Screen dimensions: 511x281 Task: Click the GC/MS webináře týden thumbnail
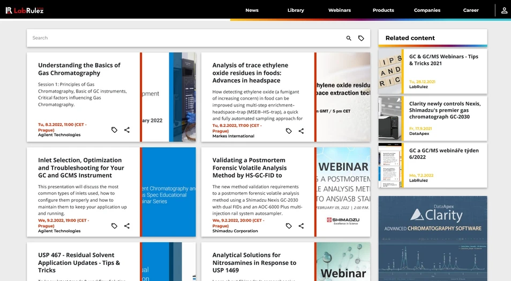[x=390, y=165]
